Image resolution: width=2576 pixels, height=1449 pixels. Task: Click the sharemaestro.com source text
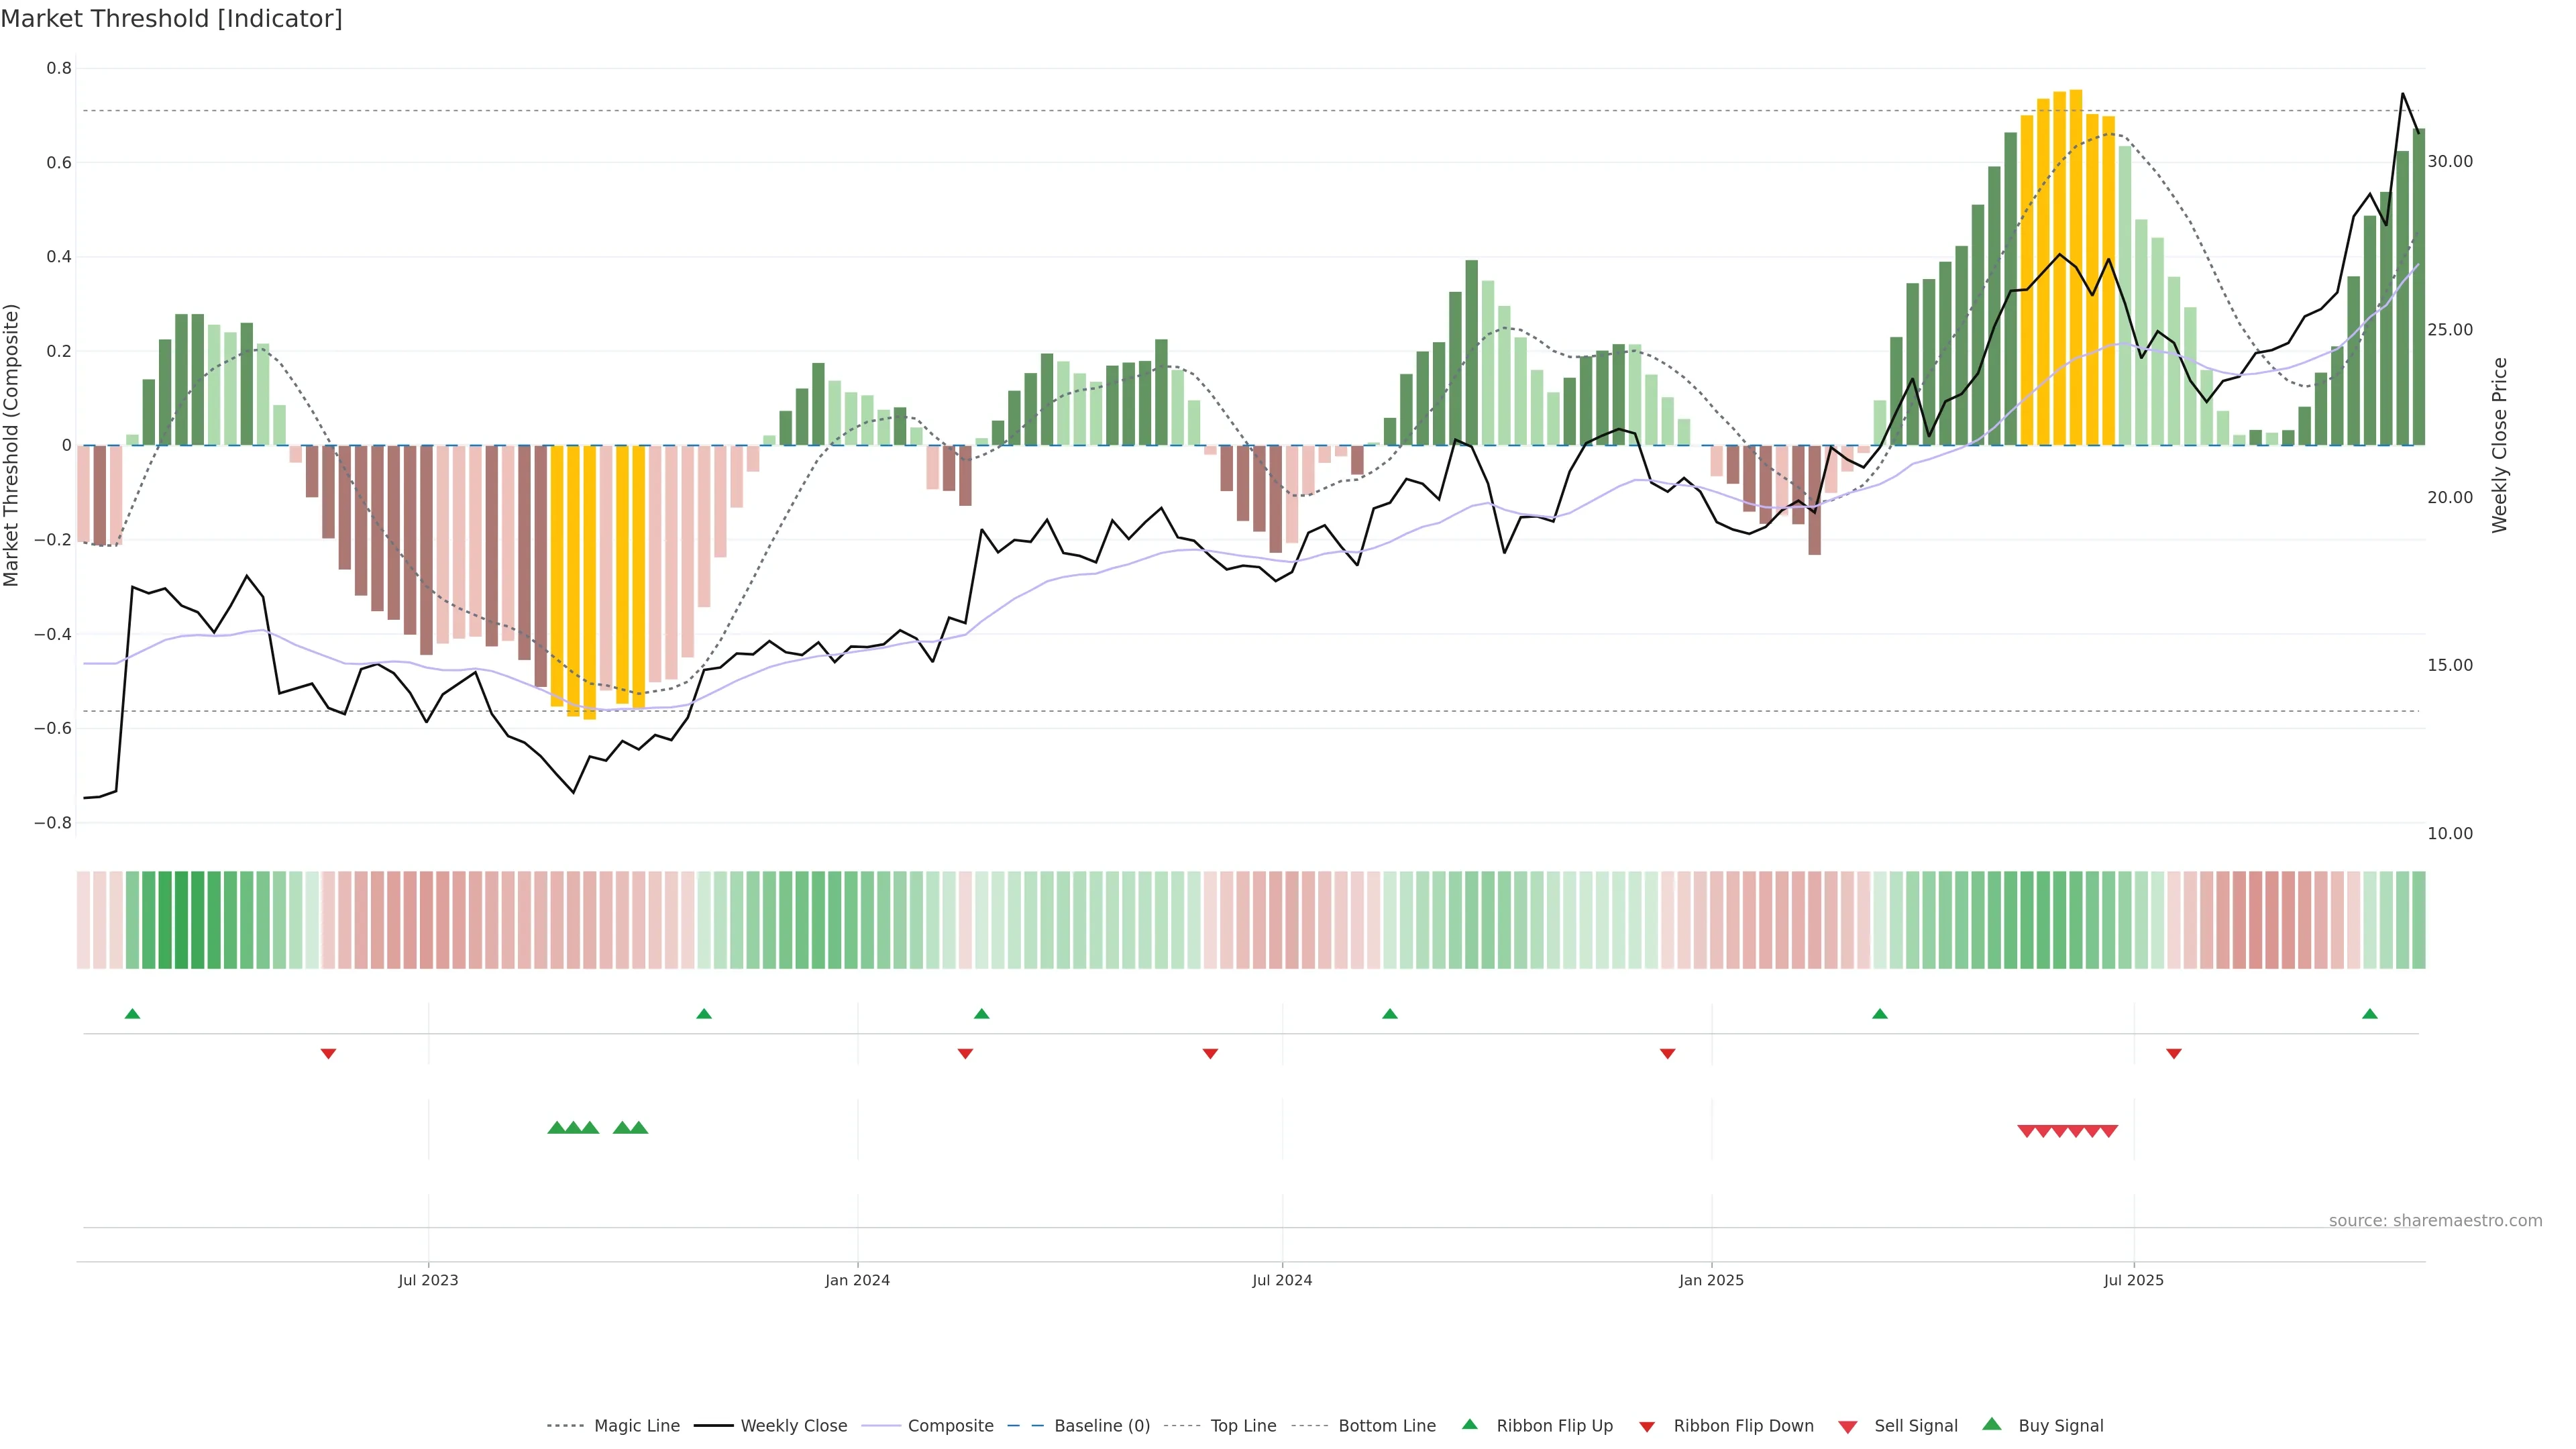coord(2435,1221)
